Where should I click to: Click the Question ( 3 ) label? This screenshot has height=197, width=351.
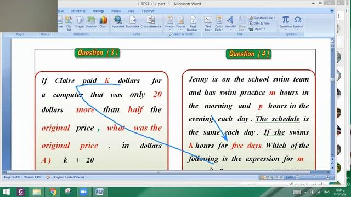pos(98,53)
